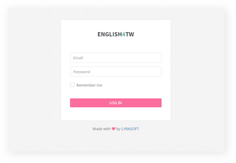Submit the form with LOG IN
This screenshot has width=236, height=163.
[x=115, y=103]
